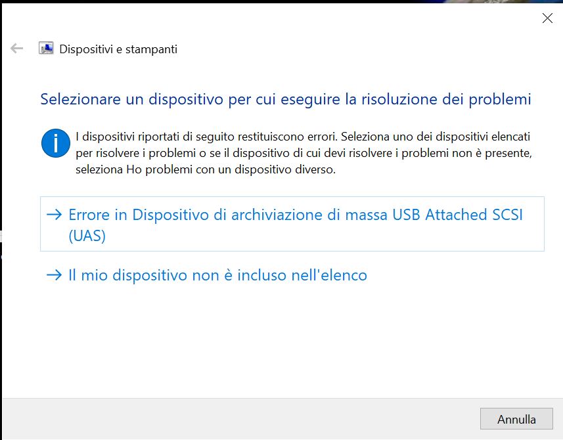Screen dimensions: 563x440
Task: Click the gray footer bar beside Annulla
Action: click(240, 419)
